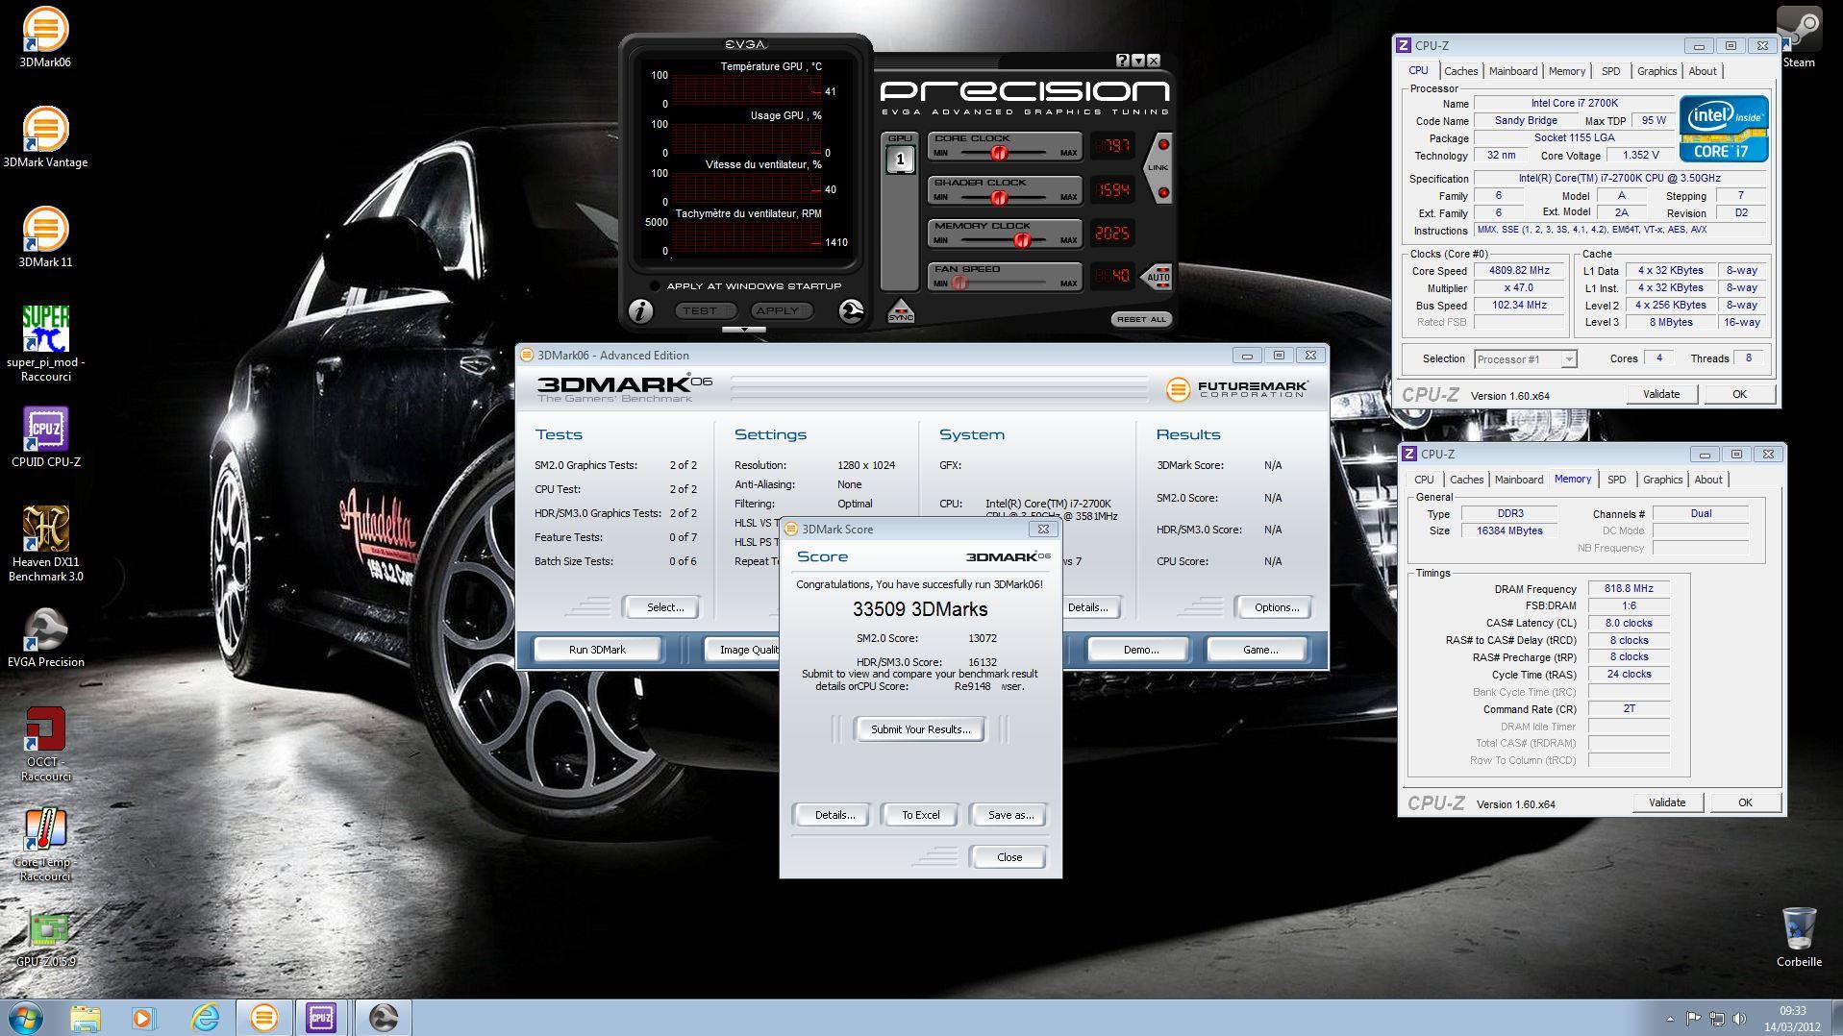Viewport: 1843px width, 1036px height.
Task: Click Validate in upper CPU-Z window
Action: (x=1660, y=394)
